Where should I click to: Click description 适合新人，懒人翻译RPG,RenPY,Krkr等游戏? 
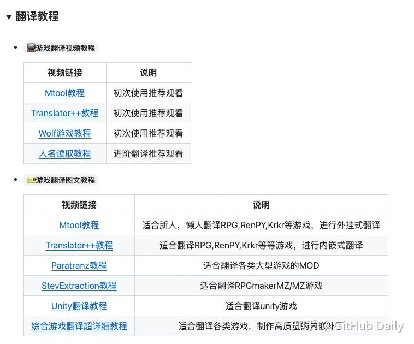(261, 225)
